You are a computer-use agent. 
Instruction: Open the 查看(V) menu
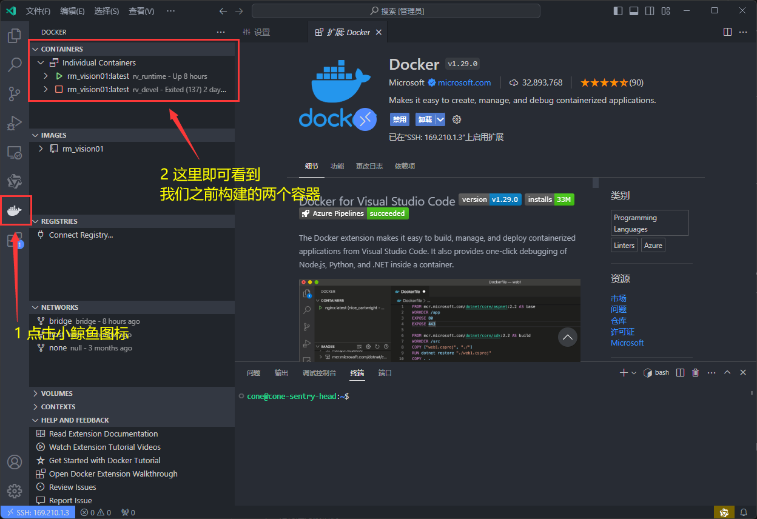coord(141,11)
